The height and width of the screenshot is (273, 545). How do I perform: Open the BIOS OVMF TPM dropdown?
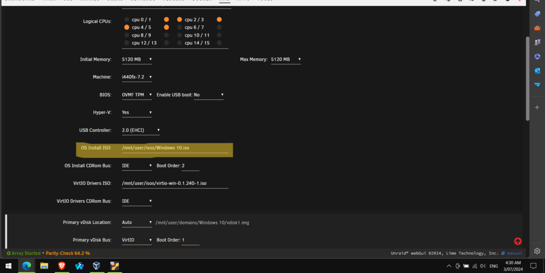pyautogui.click(x=137, y=95)
